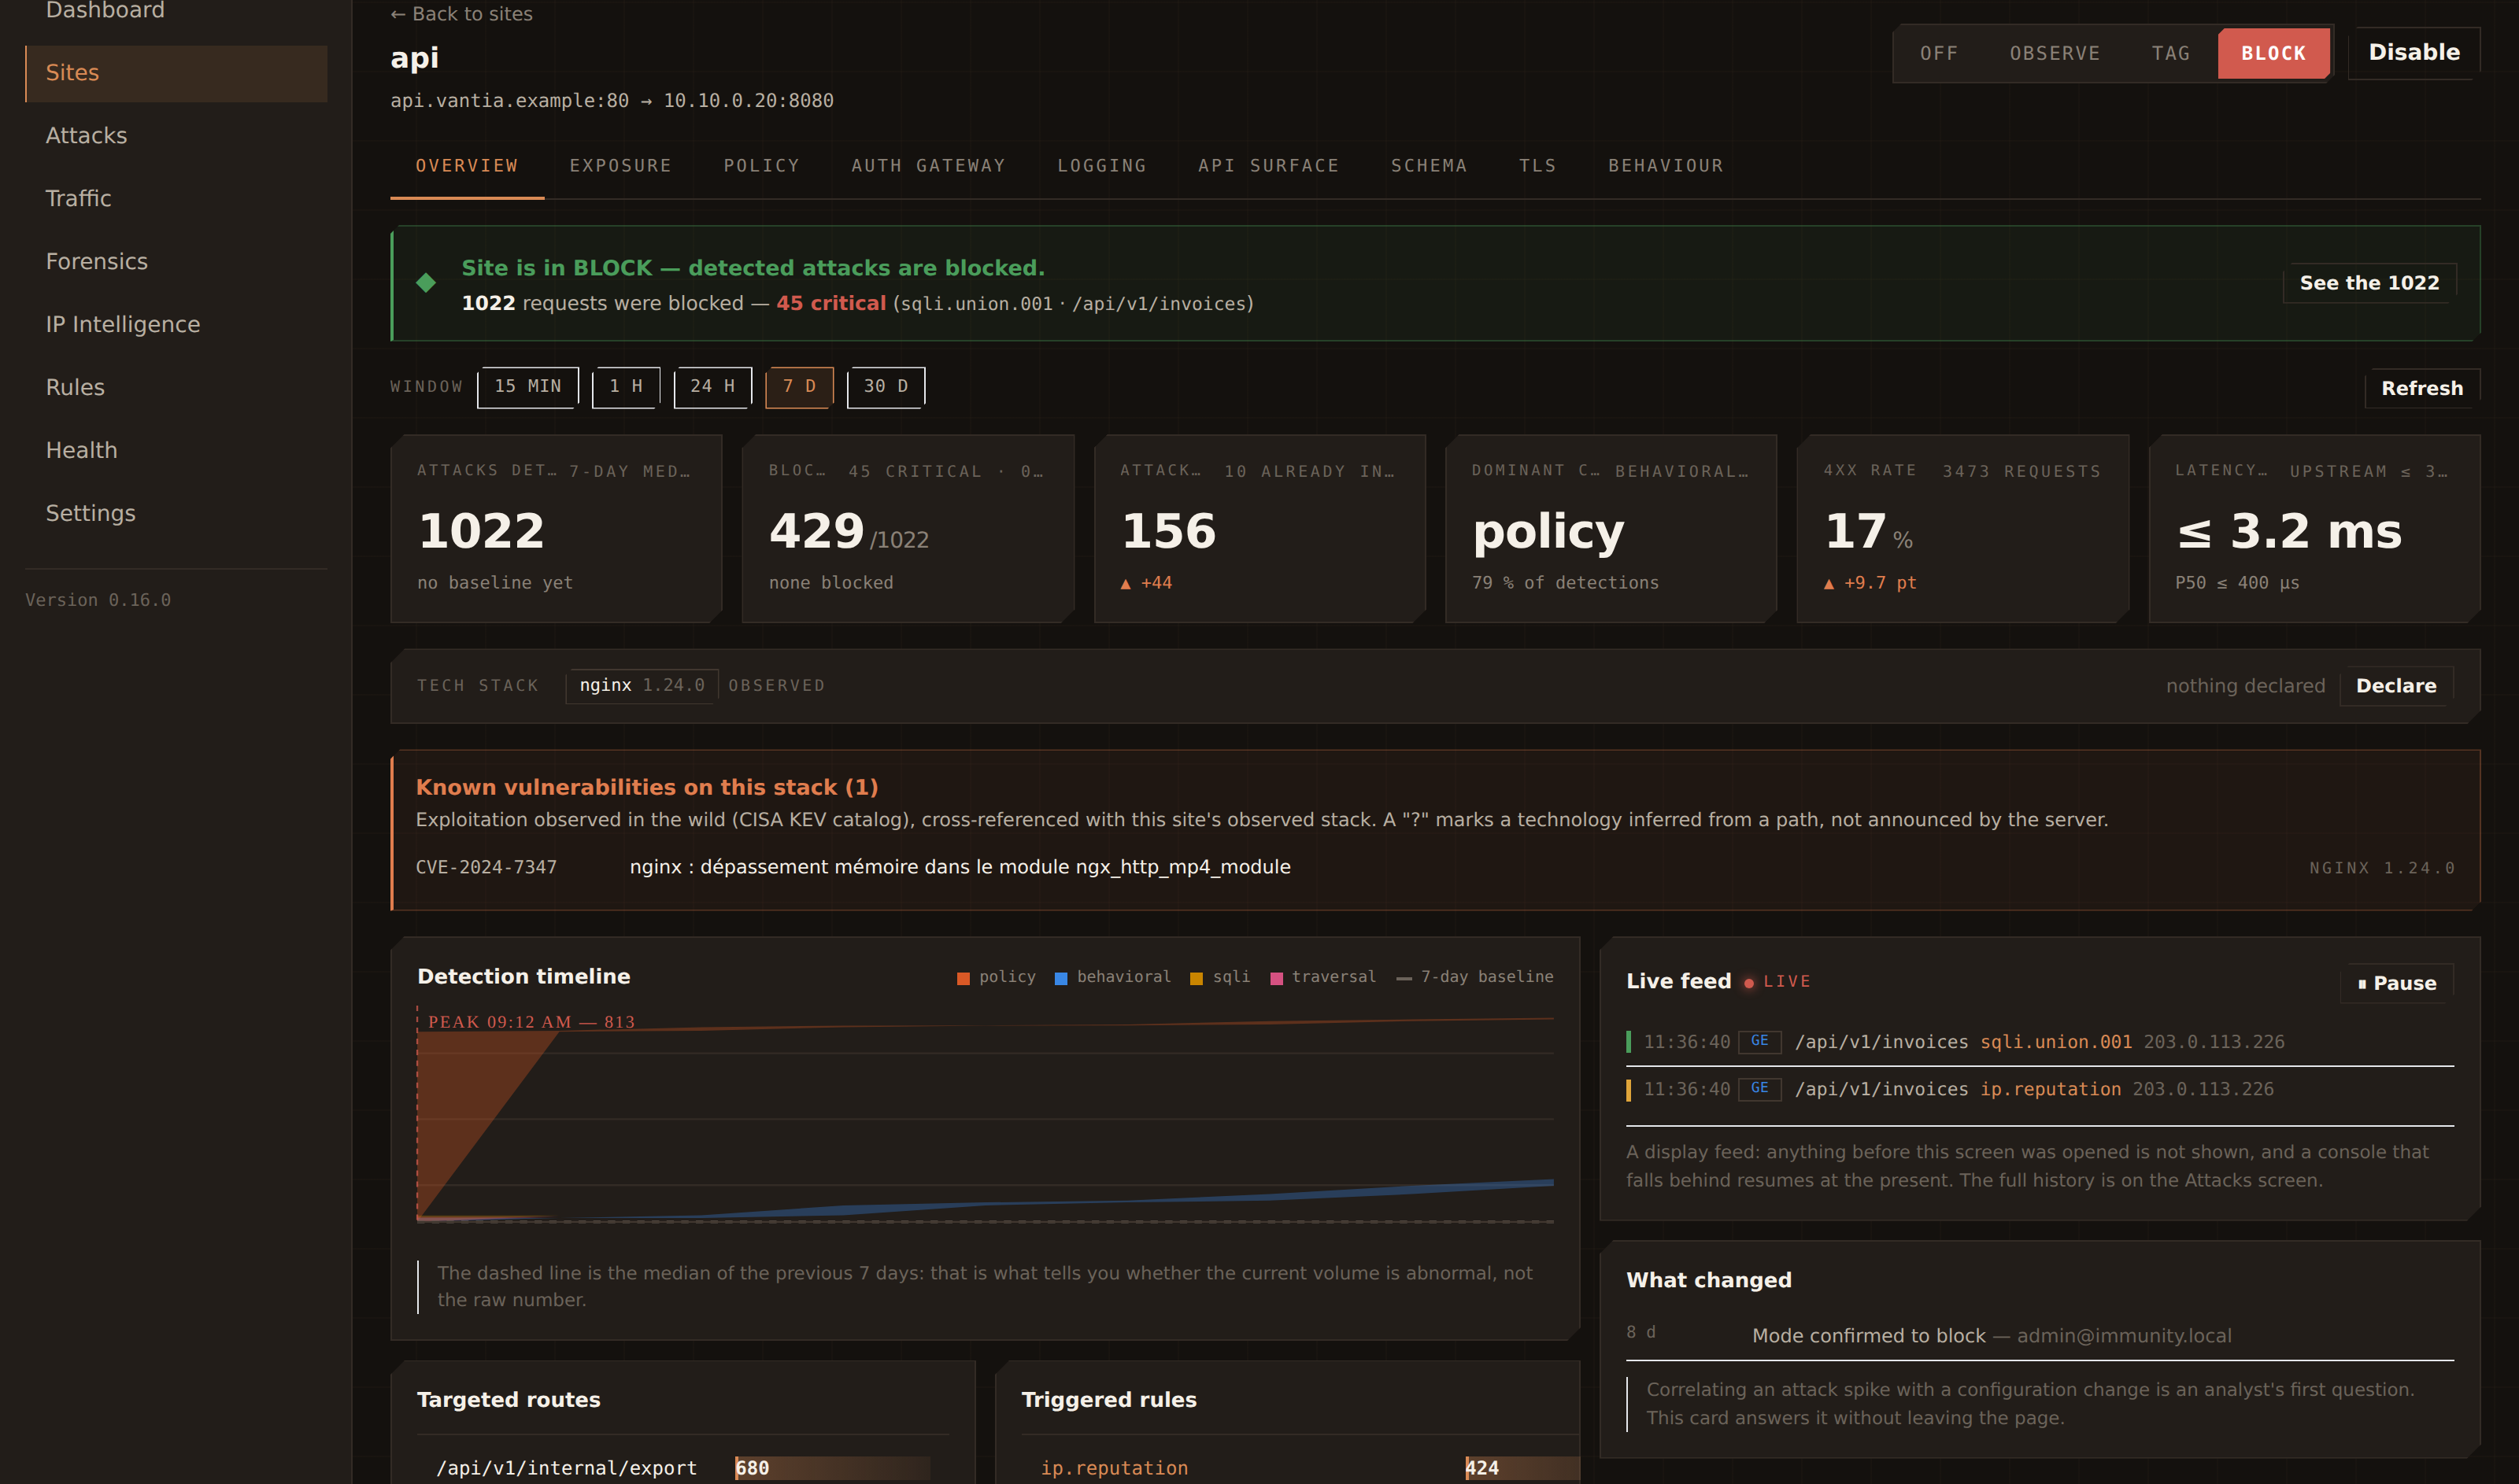The width and height of the screenshot is (2519, 1484).
Task: Set site mode to OFF
Action: point(1939,53)
